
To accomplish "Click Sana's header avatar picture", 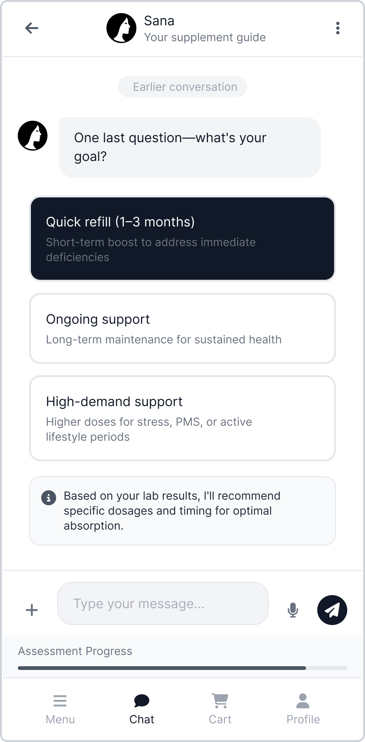I will (x=121, y=28).
